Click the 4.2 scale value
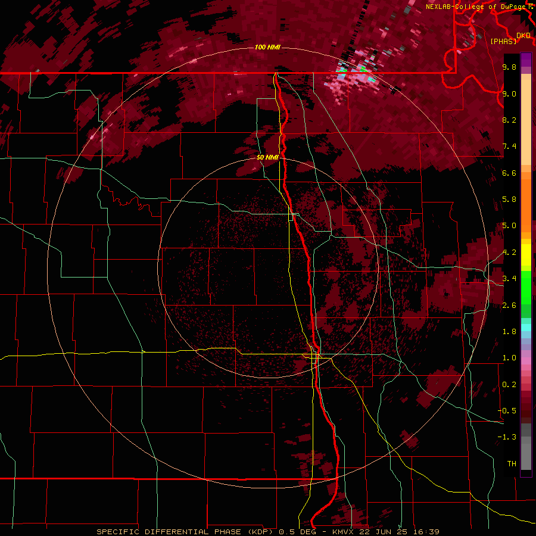This screenshot has height=536, width=536. 509,253
